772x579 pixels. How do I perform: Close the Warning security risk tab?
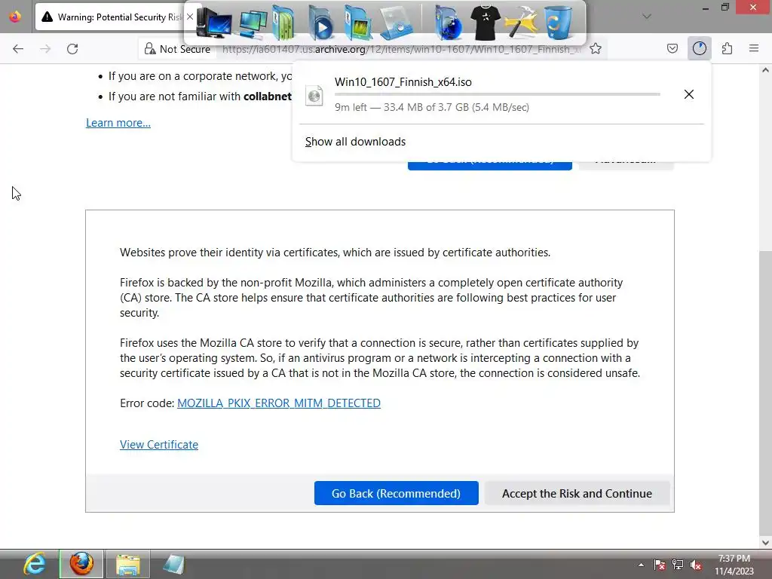[189, 17]
